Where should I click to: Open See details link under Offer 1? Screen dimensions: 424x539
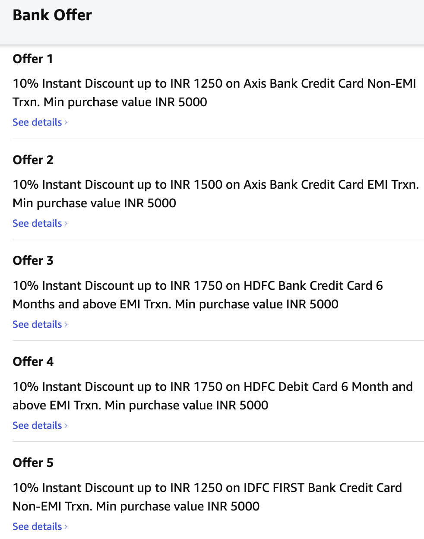tap(37, 122)
